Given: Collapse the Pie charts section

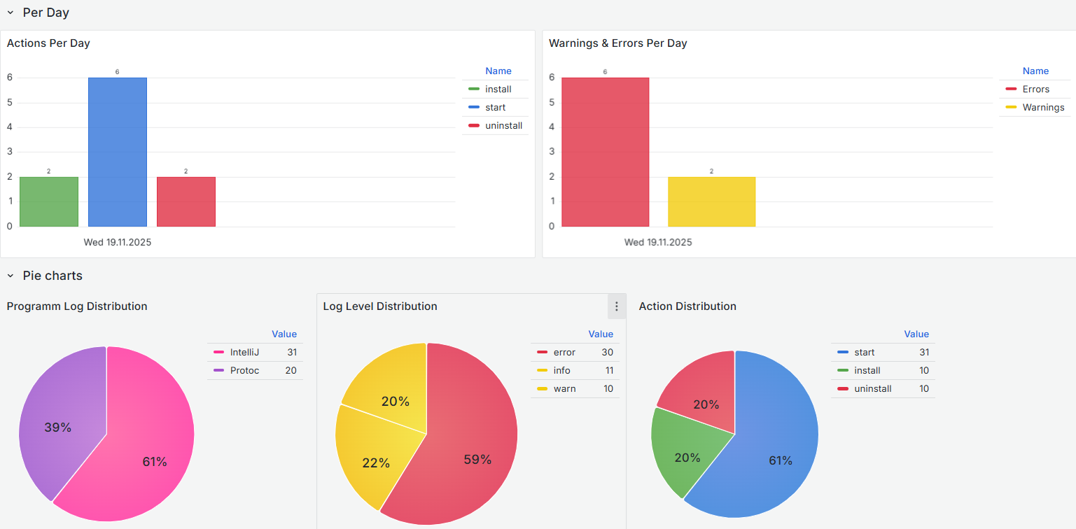Looking at the screenshot, I should tap(11, 276).
